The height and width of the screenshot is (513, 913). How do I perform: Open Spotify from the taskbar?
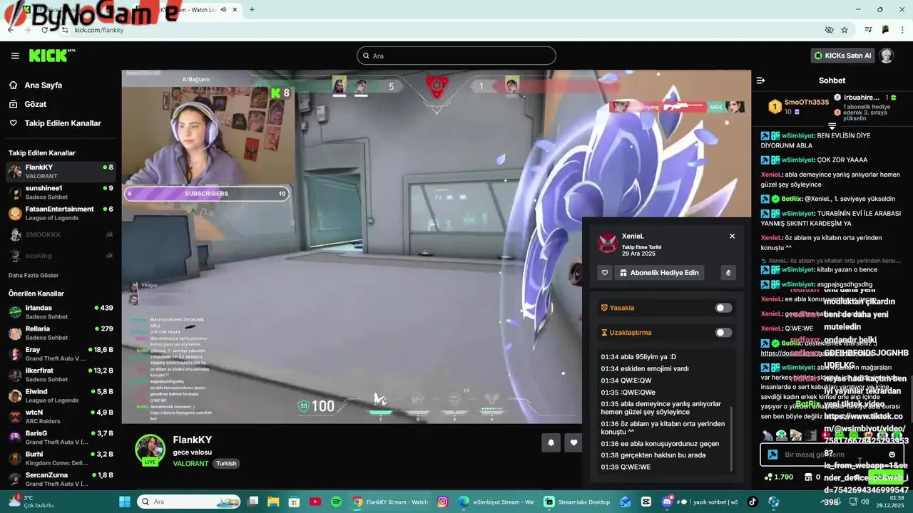click(x=336, y=502)
